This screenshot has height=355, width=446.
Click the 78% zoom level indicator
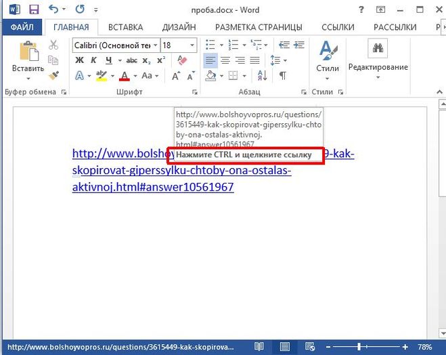pos(424,346)
